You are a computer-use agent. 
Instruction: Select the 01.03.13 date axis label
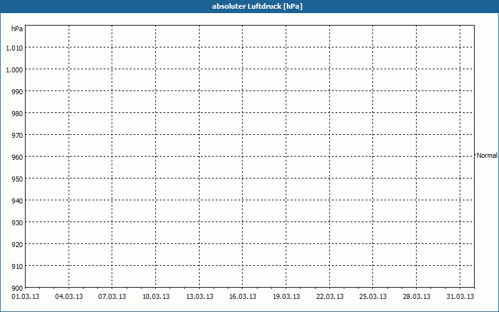pyautogui.click(x=26, y=297)
